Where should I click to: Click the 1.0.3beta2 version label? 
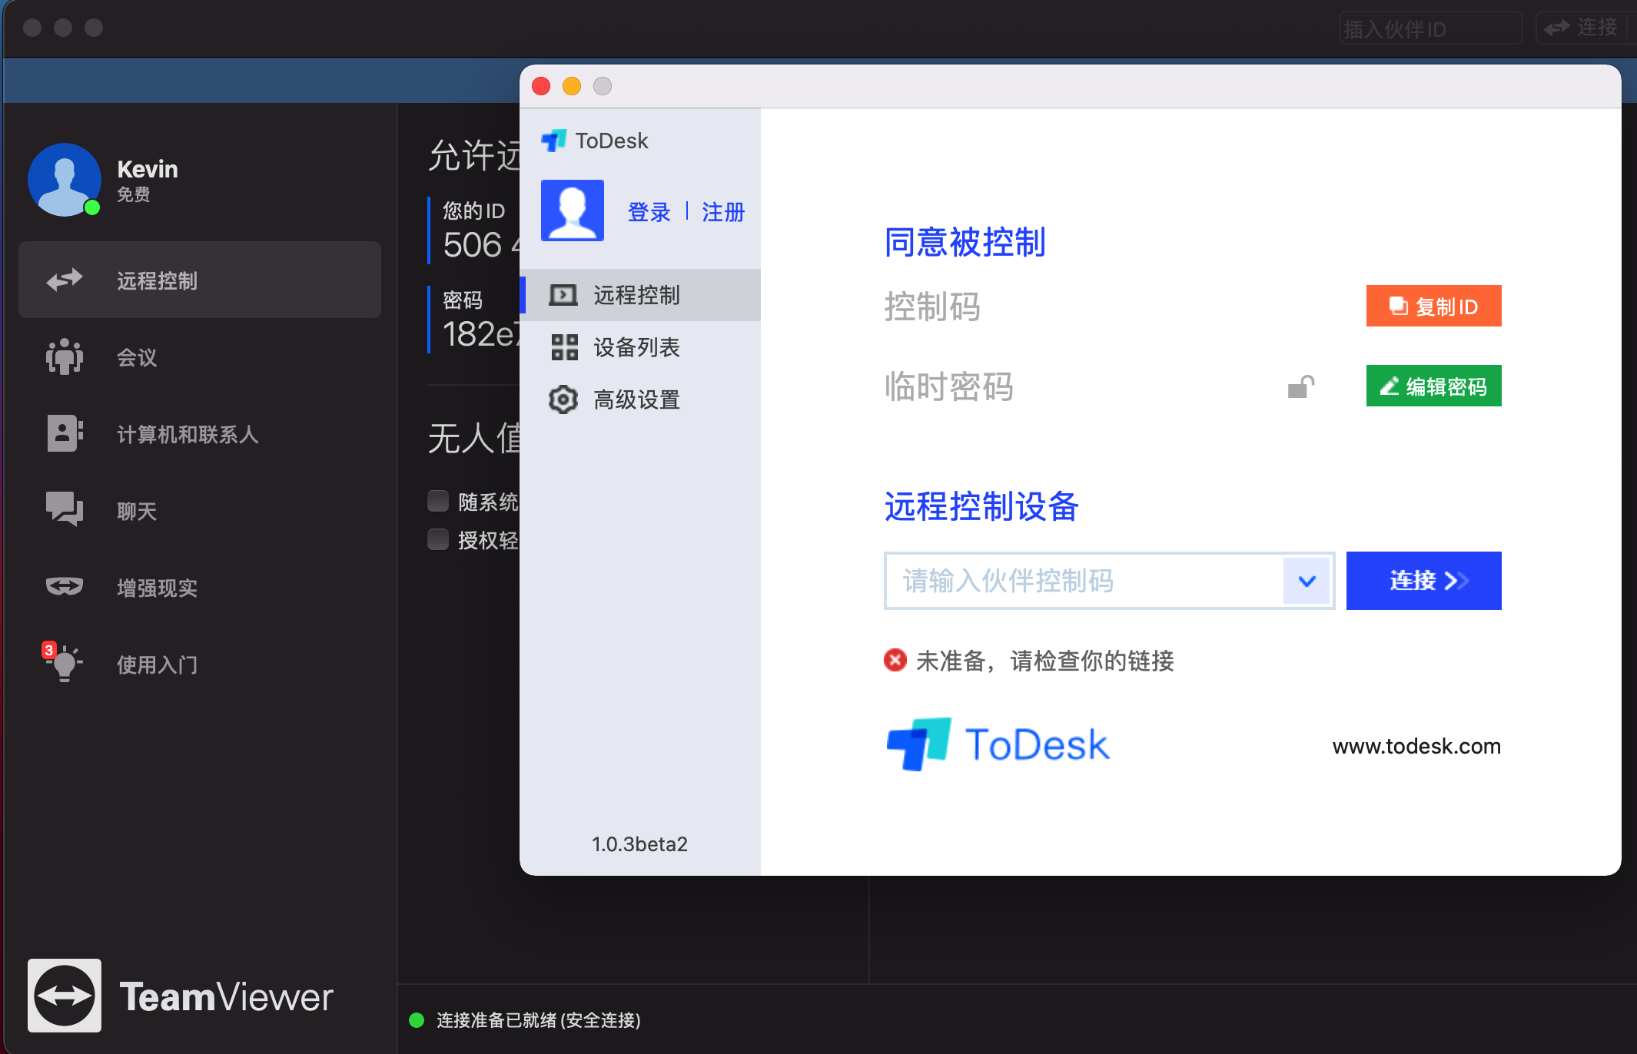(x=639, y=844)
